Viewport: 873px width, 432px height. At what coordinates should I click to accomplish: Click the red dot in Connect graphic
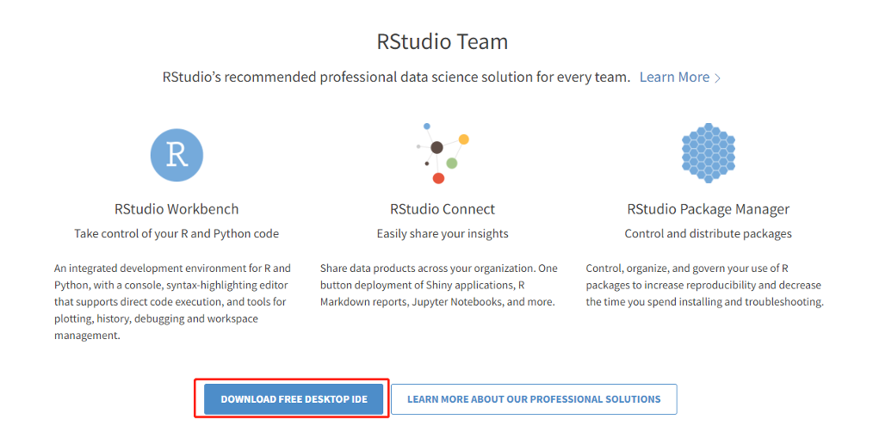[x=438, y=178]
